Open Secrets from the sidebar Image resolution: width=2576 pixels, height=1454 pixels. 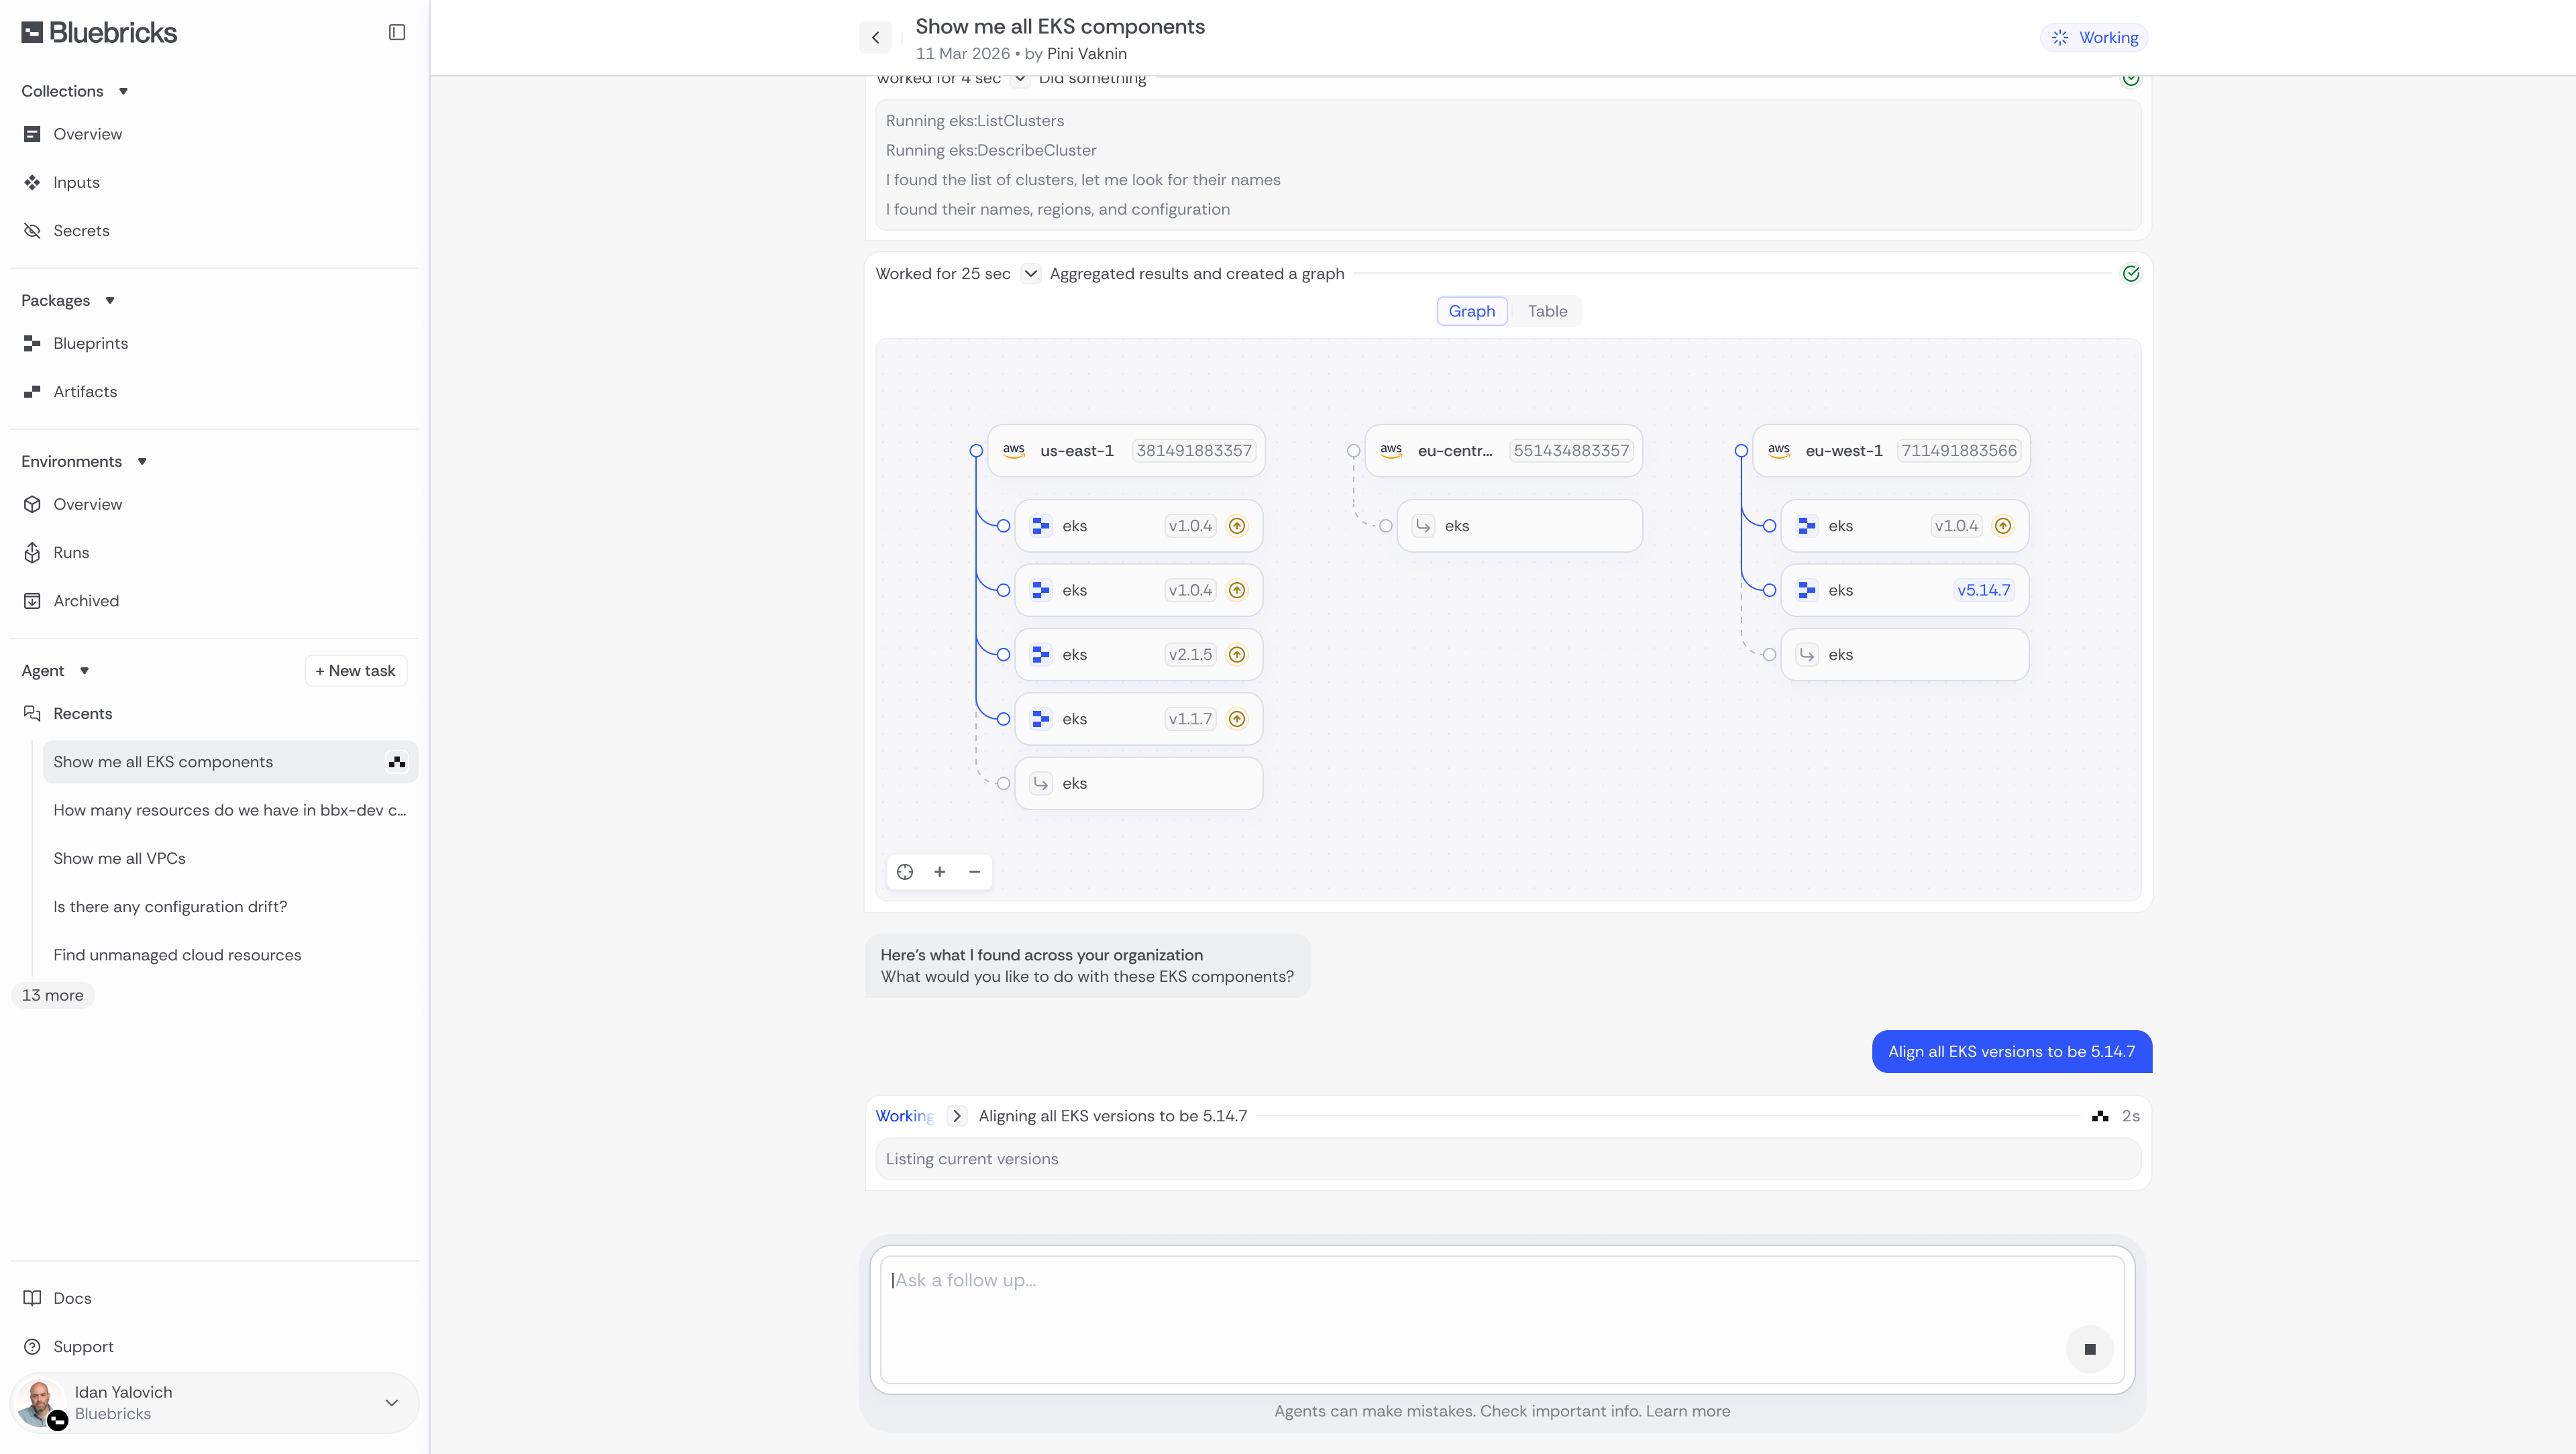pos(81,231)
